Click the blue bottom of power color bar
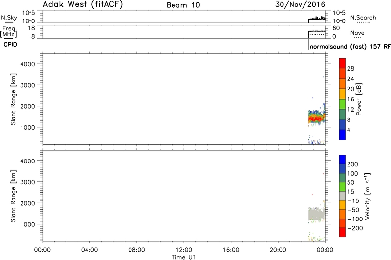 click(x=342, y=135)
